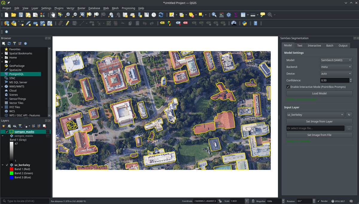Image resolution: width=359 pixels, height=204 pixels.
Task: Open the Input Layer dropdown uc_berkeley
Action: point(315,115)
